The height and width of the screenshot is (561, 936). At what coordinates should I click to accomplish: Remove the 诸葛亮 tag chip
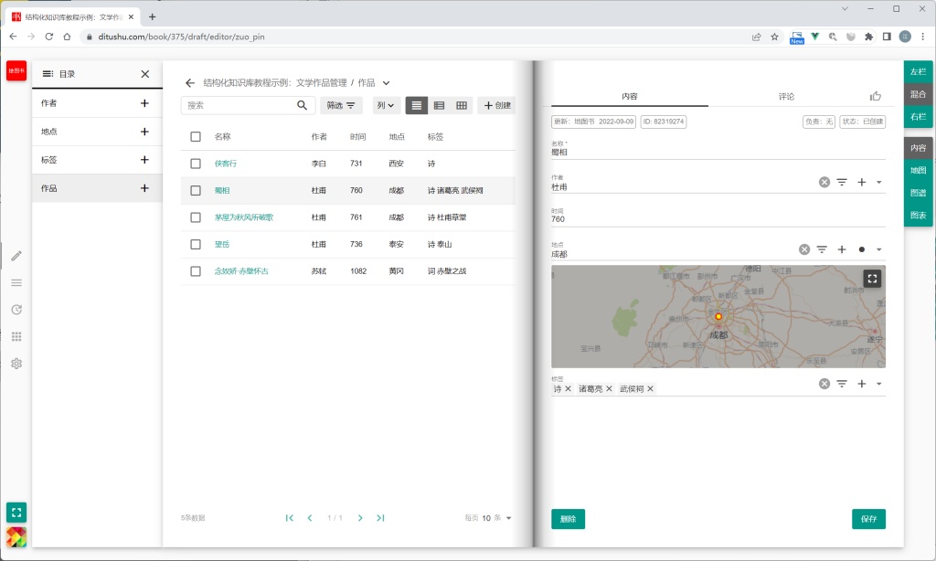[609, 388]
